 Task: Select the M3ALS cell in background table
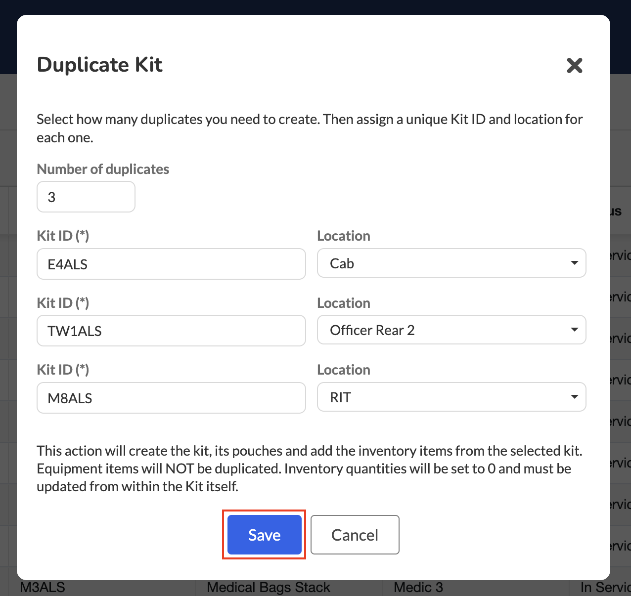(x=43, y=588)
